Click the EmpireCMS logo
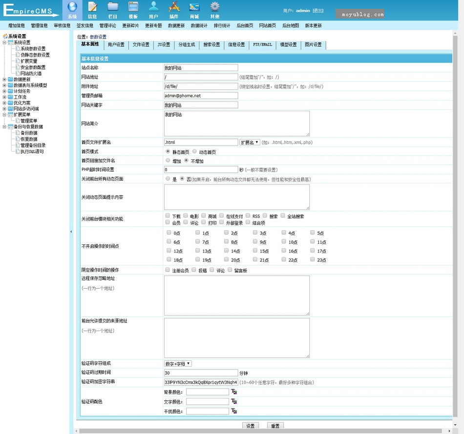The height and width of the screenshot is (434, 464). [30, 10]
